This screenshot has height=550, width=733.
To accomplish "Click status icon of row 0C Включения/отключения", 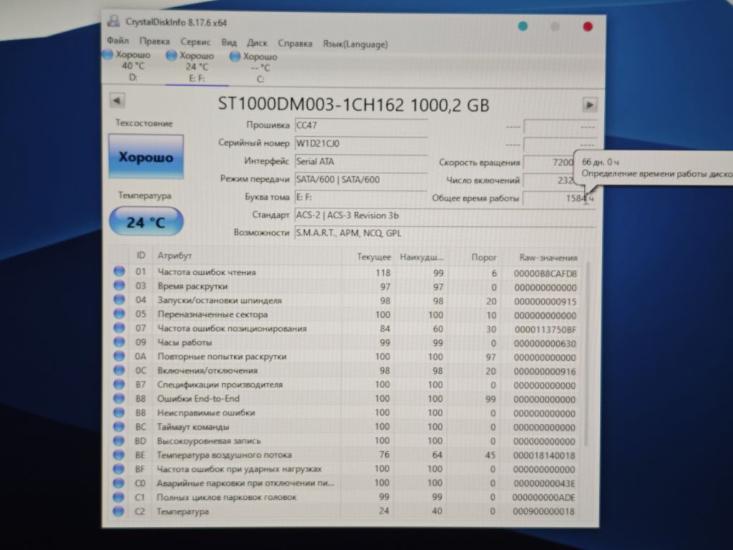I will pos(120,370).
